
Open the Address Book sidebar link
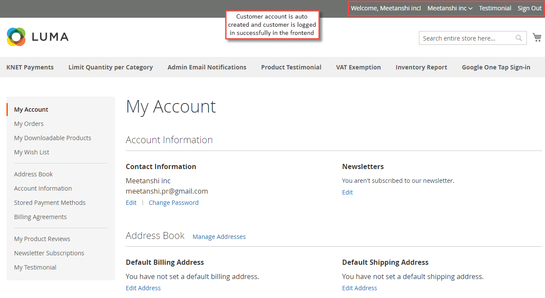click(x=33, y=174)
